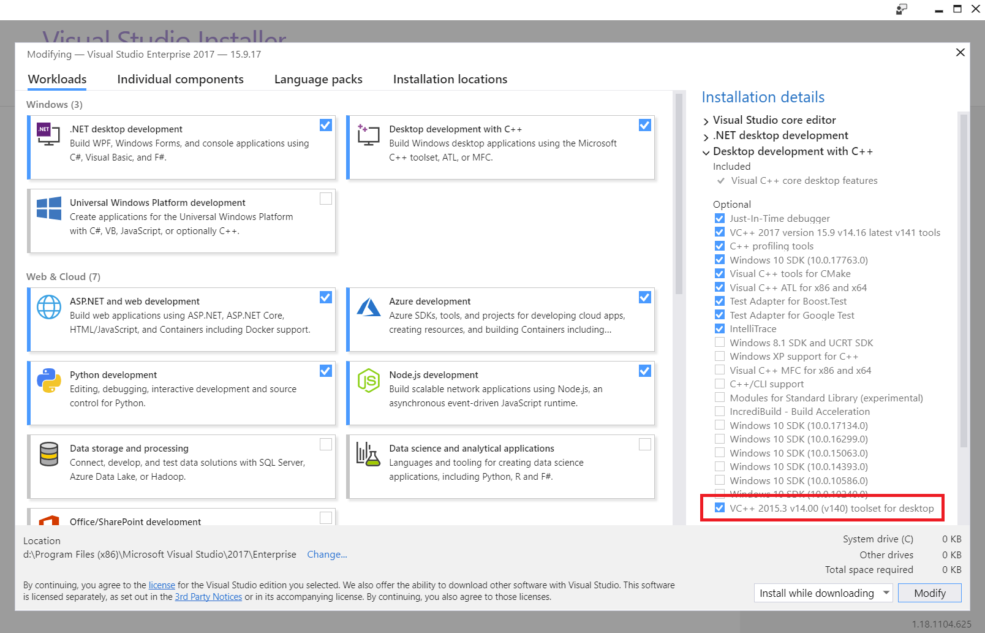Uncheck the Python development workload
The height and width of the screenshot is (633, 985).
(x=326, y=371)
